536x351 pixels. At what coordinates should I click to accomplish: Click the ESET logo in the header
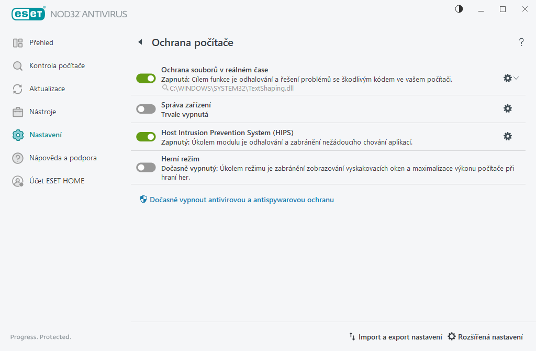(x=29, y=14)
